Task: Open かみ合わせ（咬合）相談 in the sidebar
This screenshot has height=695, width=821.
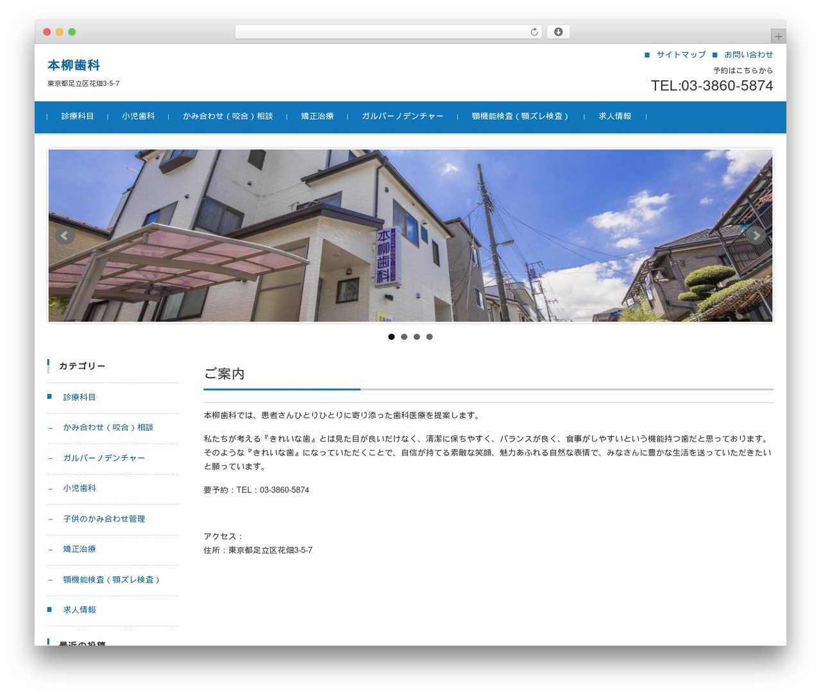Action: 108,428
